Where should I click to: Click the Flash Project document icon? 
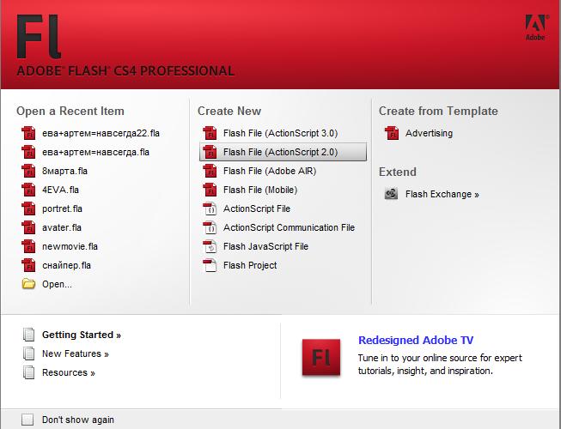click(210, 266)
